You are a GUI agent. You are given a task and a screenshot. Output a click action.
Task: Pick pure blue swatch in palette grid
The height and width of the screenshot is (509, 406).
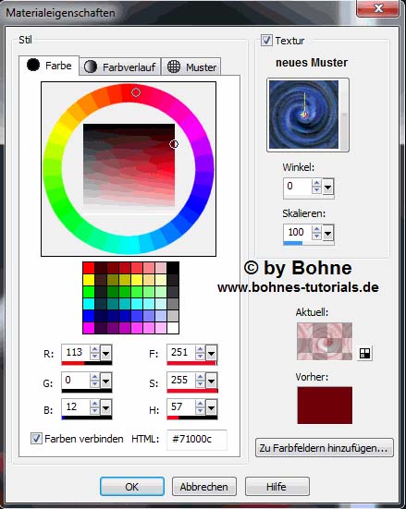(89, 316)
